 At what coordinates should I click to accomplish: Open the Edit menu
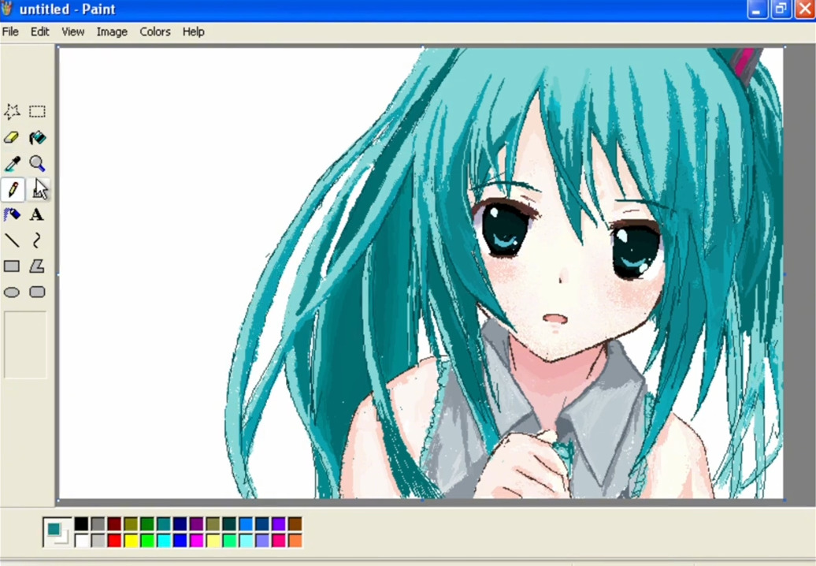(x=39, y=32)
